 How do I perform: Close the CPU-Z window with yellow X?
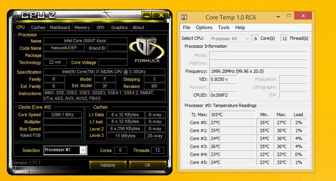161,15
